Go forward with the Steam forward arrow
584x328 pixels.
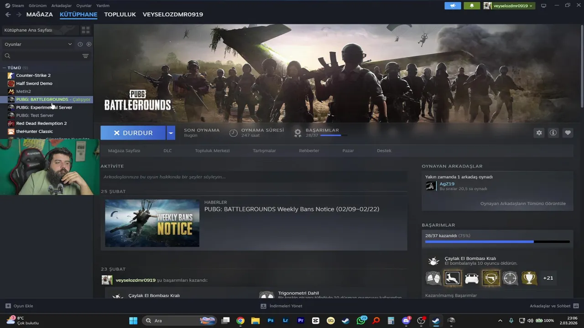19,15
